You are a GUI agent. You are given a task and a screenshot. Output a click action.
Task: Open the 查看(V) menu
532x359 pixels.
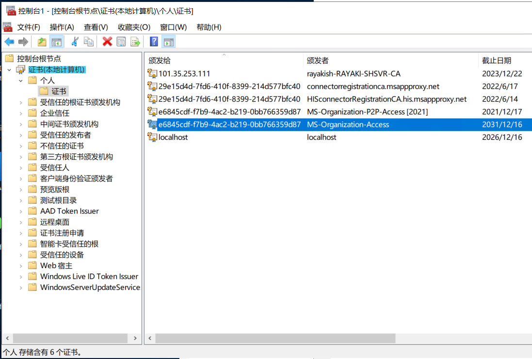coord(96,27)
